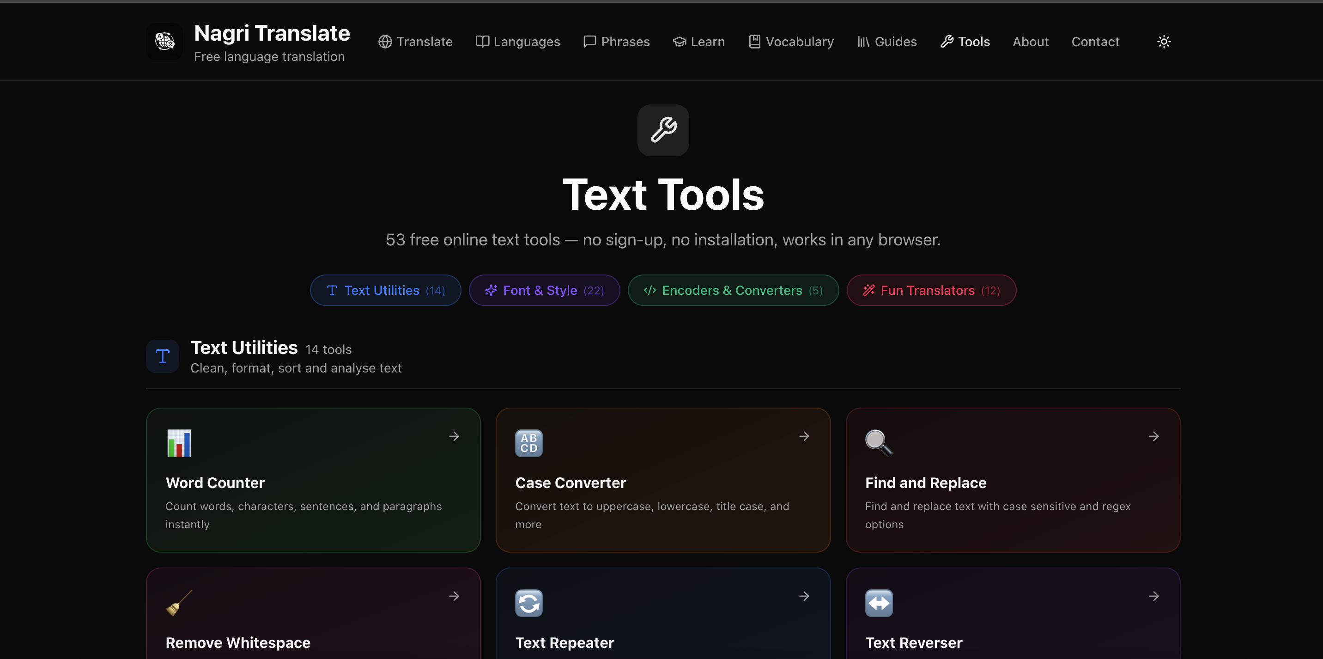
Task: Select the Font & Style category filter
Action: point(544,290)
